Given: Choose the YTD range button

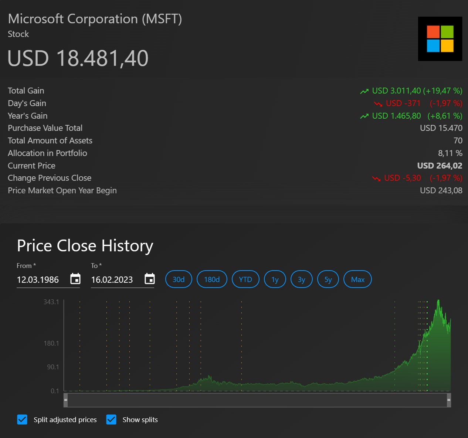Looking at the screenshot, I should click(245, 279).
